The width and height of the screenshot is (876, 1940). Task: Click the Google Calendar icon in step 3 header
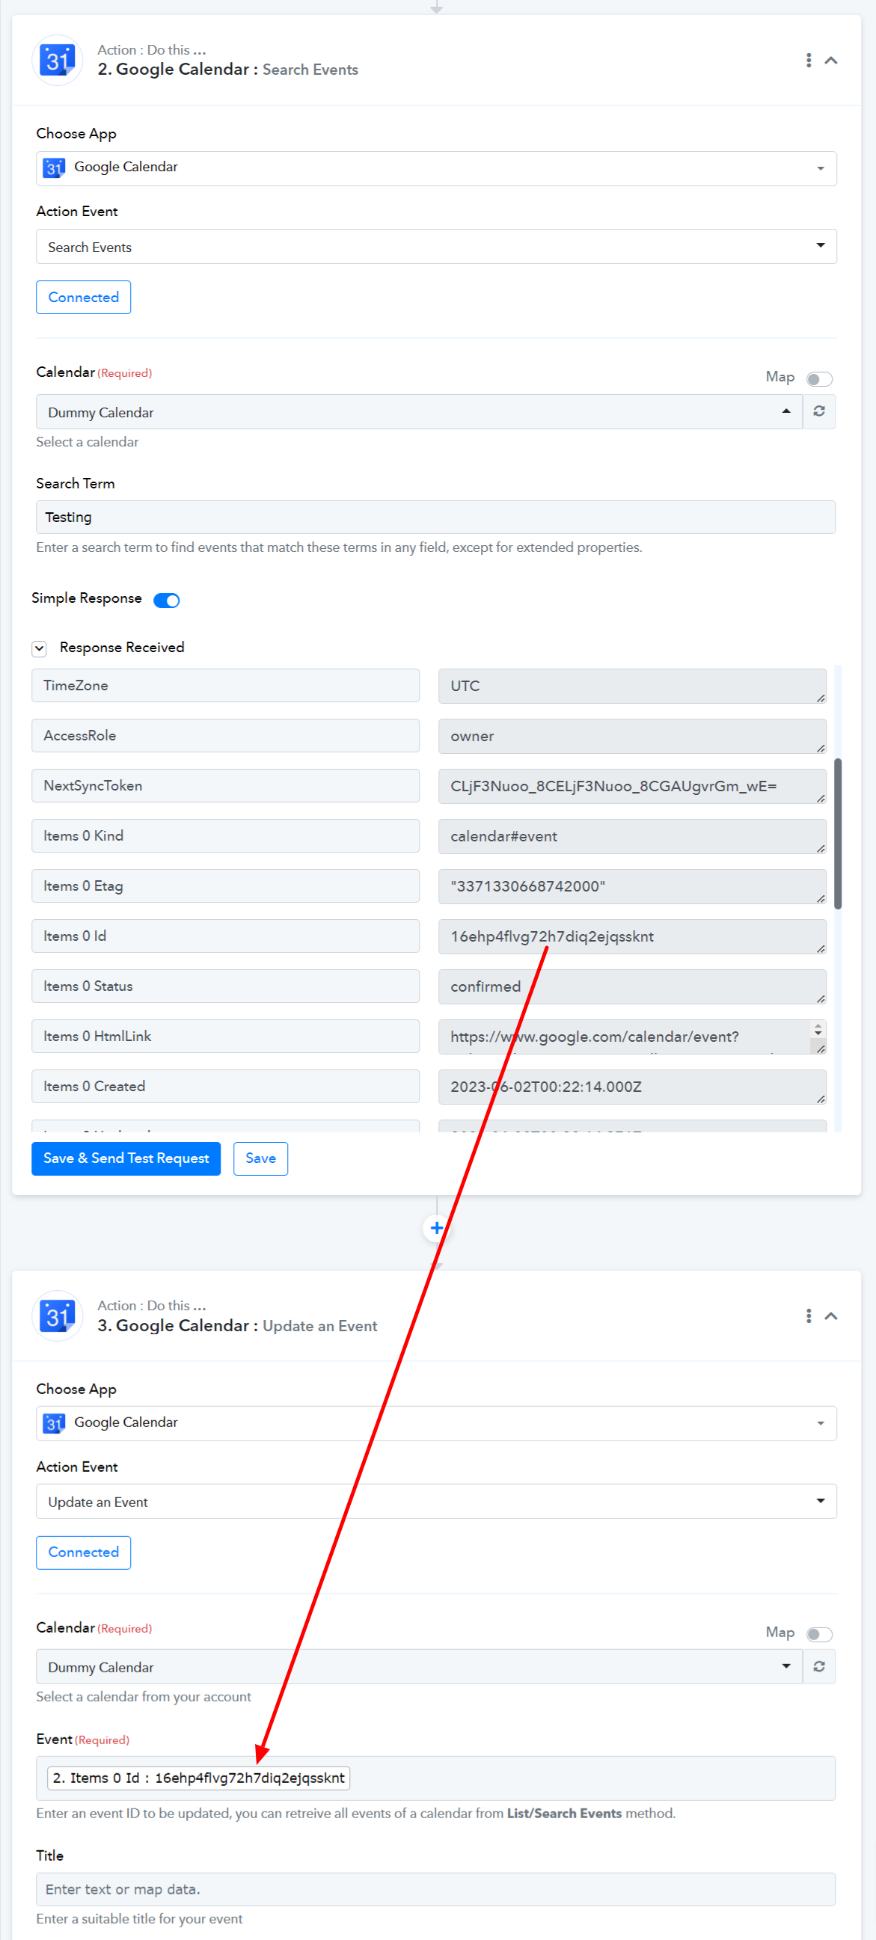click(x=58, y=1315)
